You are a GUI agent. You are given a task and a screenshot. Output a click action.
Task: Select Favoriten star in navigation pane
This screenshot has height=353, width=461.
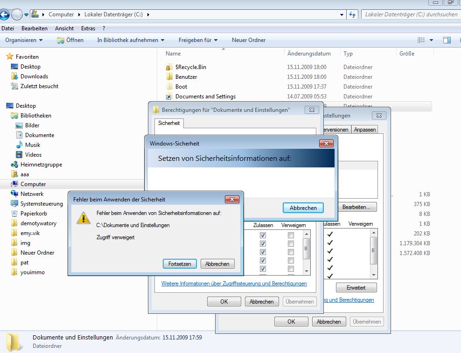click(10, 56)
